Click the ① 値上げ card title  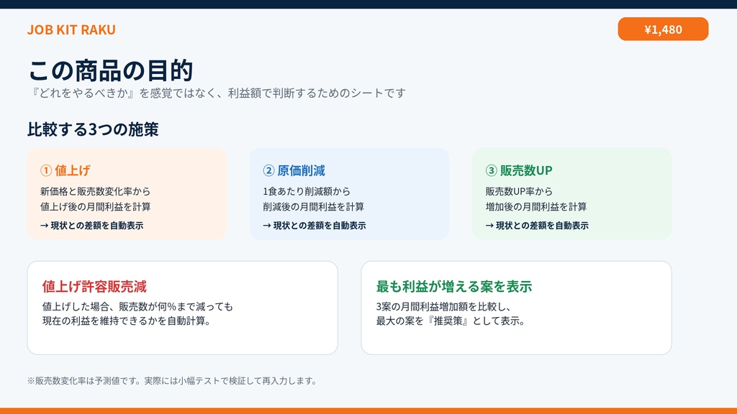(x=65, y=170)
